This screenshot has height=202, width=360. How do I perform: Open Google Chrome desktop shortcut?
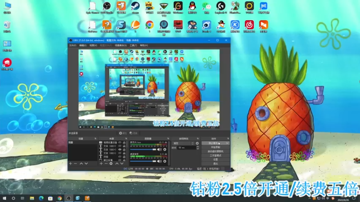[x=149, y=26]
